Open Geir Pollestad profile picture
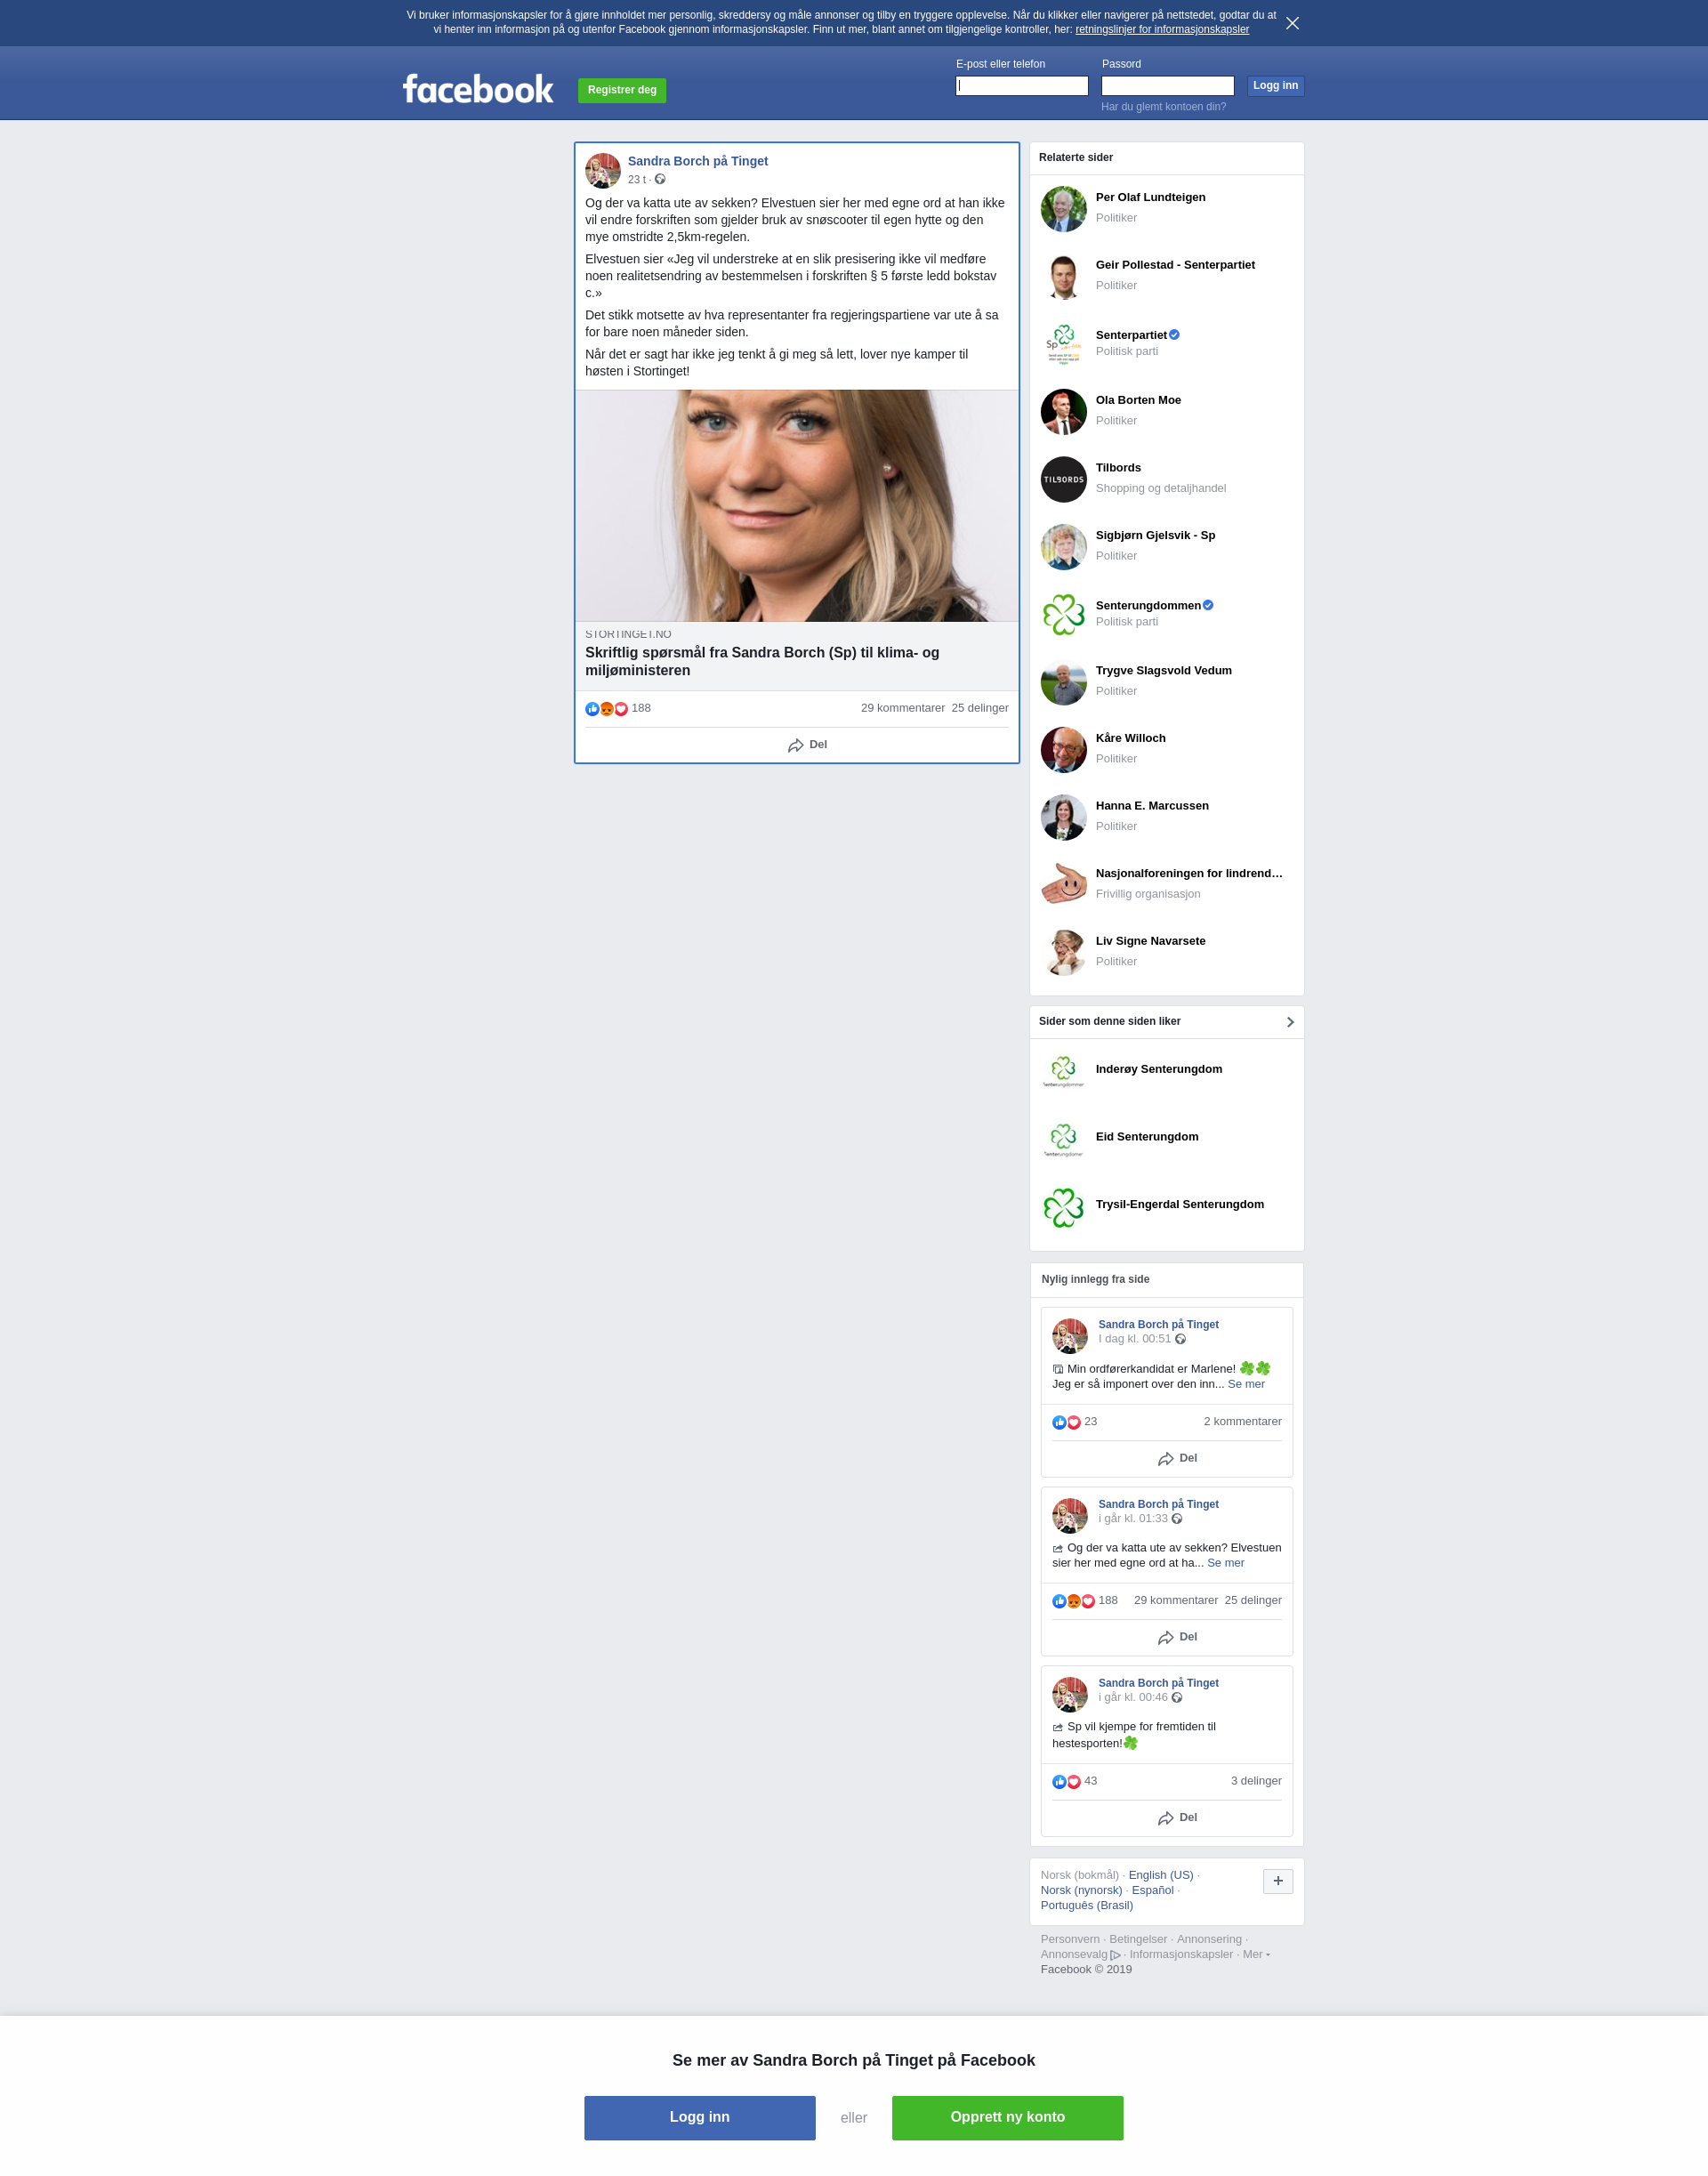This screenshot has height=2176, width=1708. tap(1063, 276)
